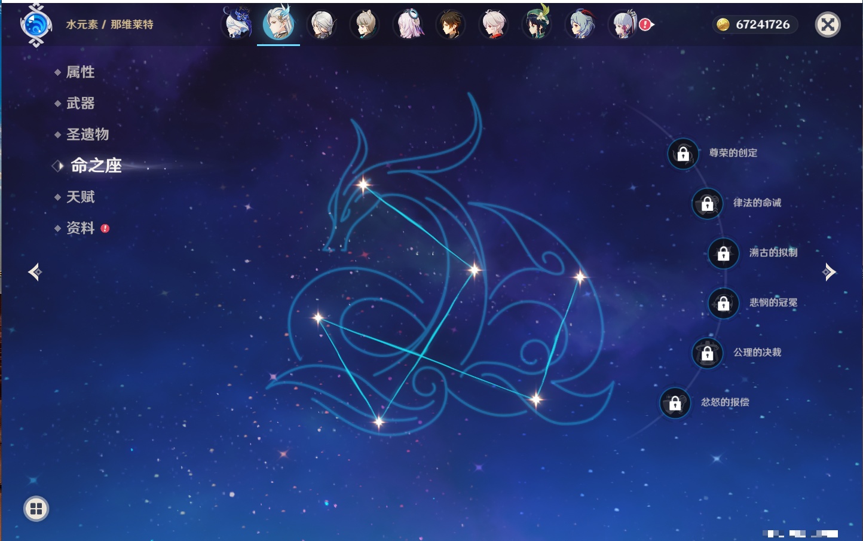The image size is (863, 541).
Task: Pick the pink-haired character with ring headpiece
Action: point(408,25)
